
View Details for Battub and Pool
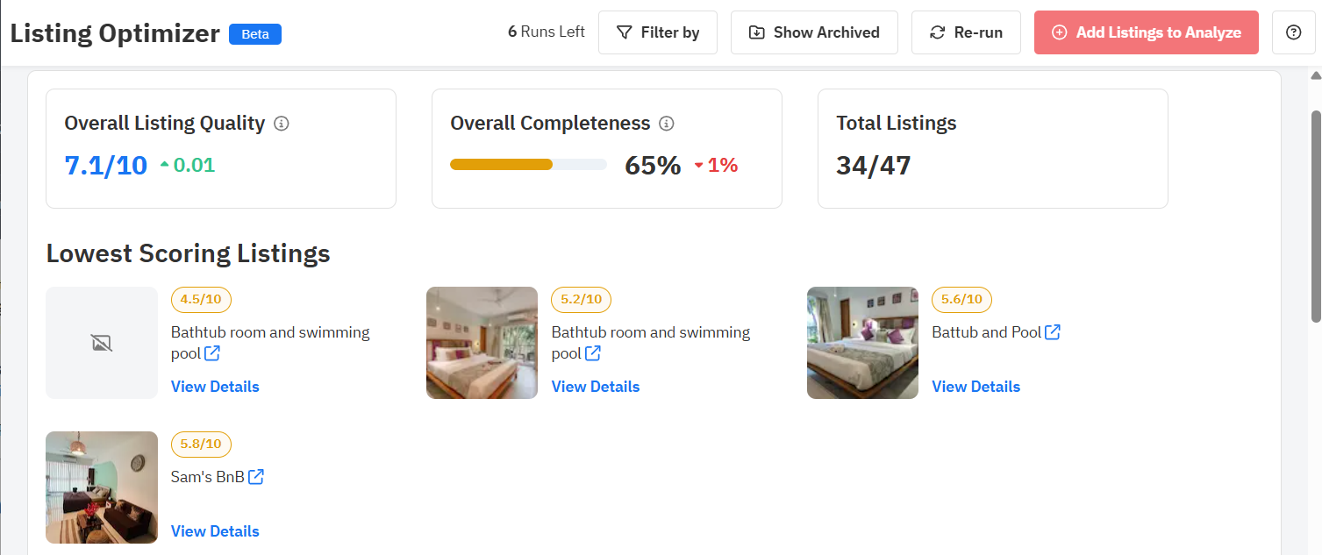pos(975,387)
